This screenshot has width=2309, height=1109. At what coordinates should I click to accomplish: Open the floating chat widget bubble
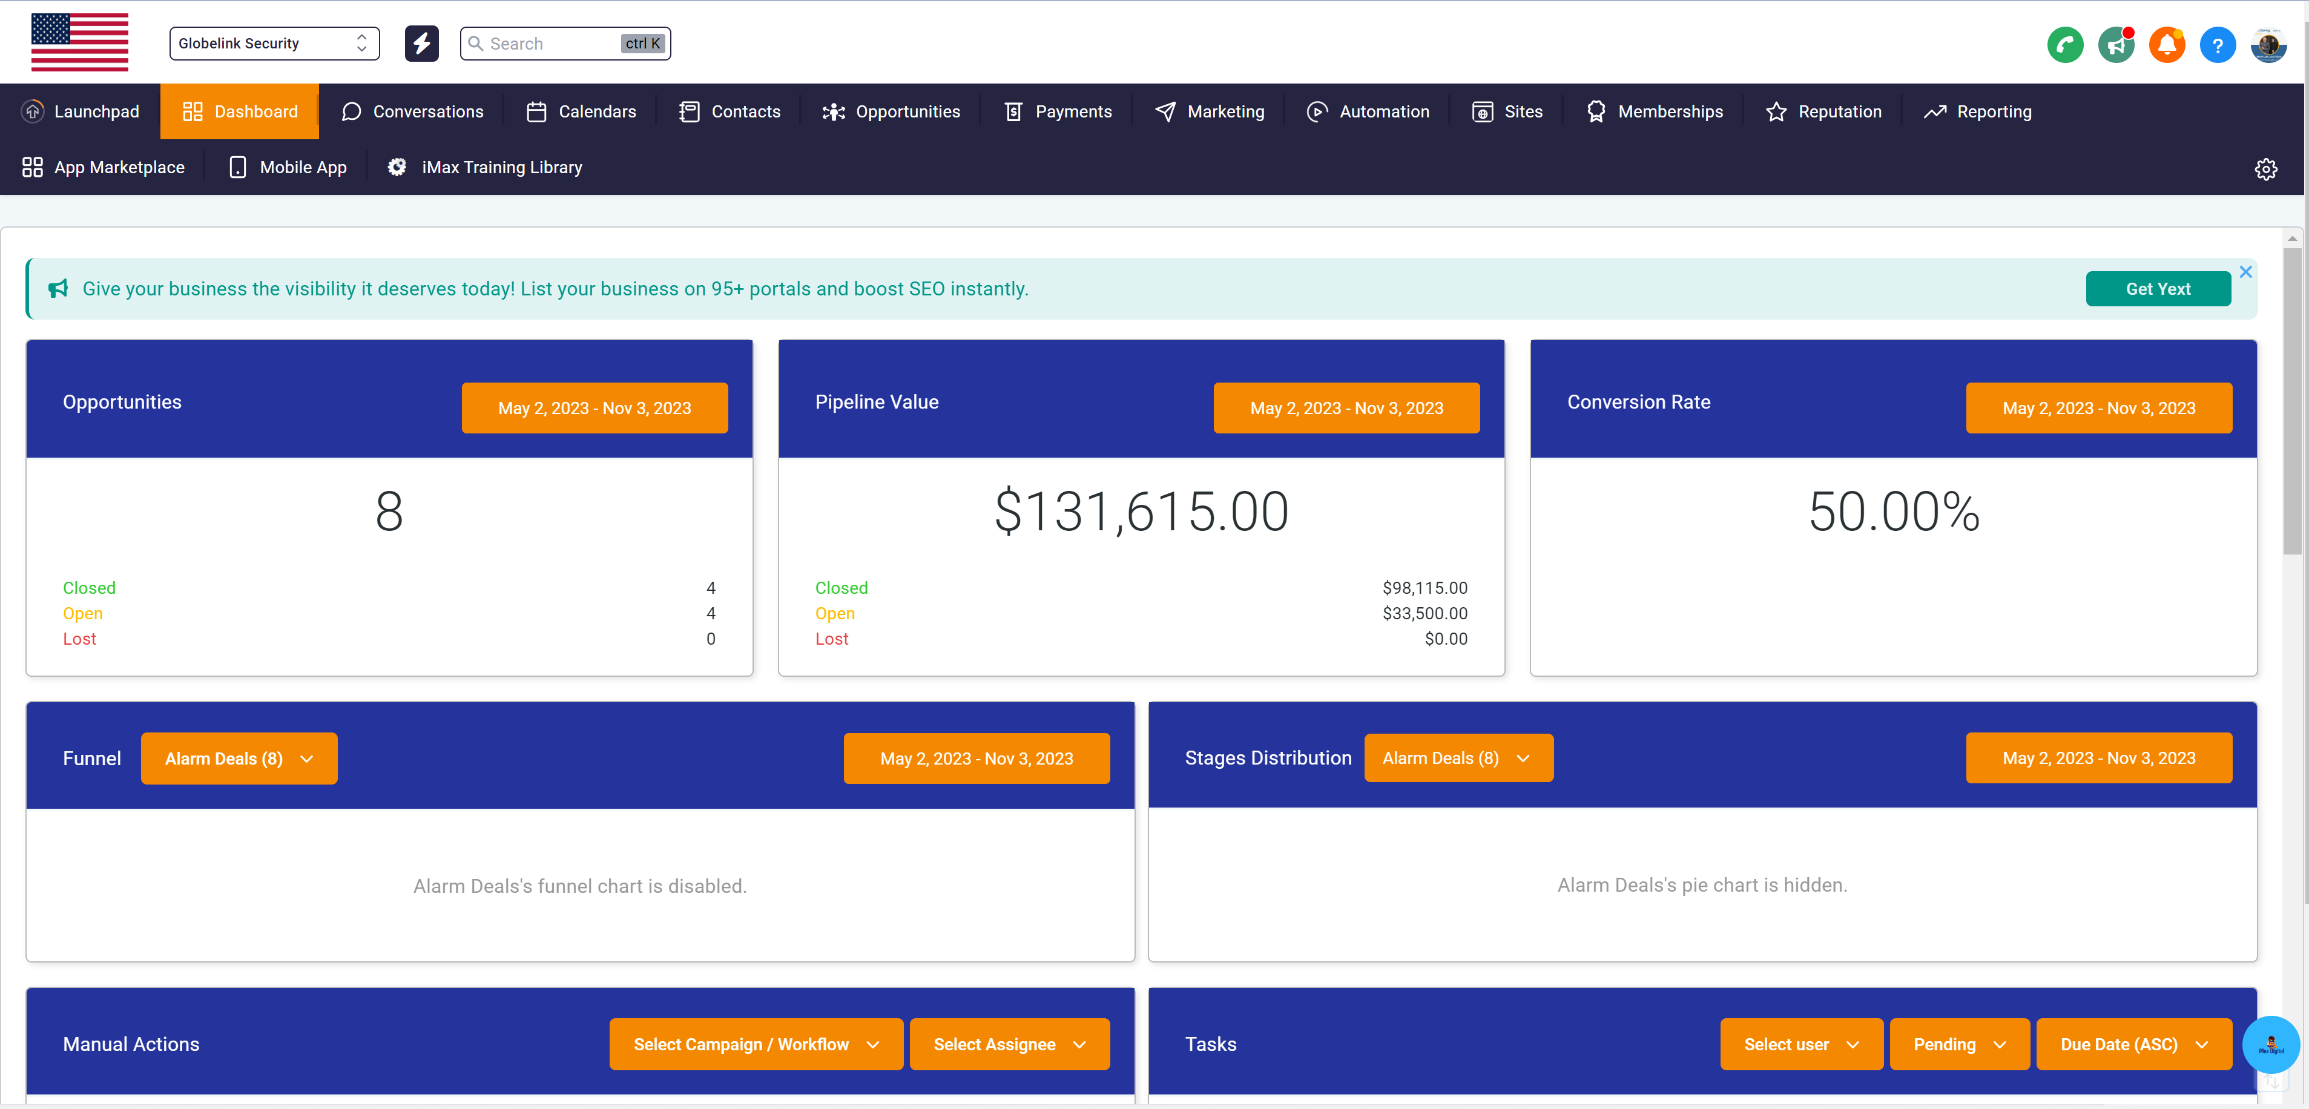[x=2270, y=1044]
